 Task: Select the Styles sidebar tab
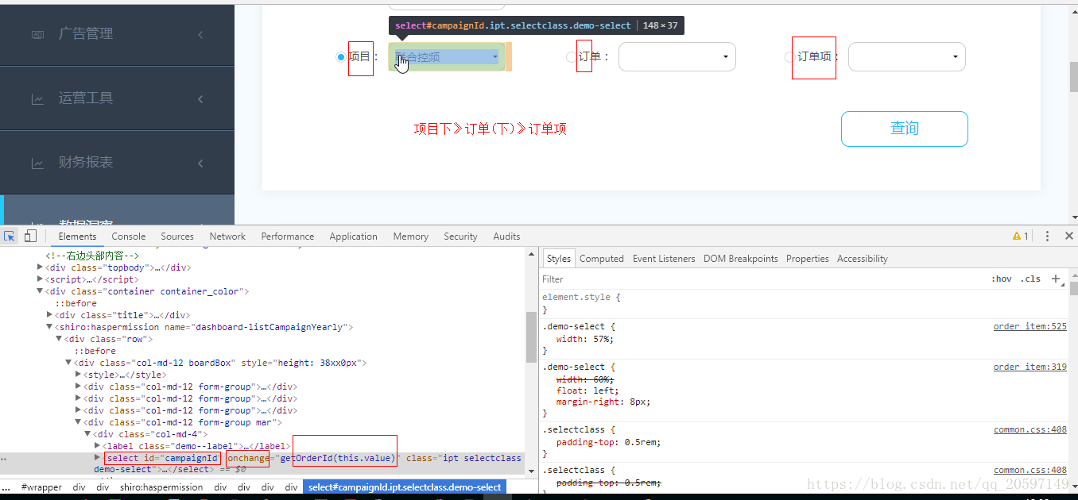pos(559,259)
